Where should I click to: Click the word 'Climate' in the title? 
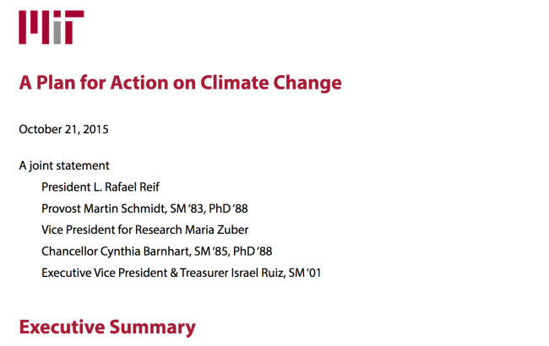click(234, 83)
